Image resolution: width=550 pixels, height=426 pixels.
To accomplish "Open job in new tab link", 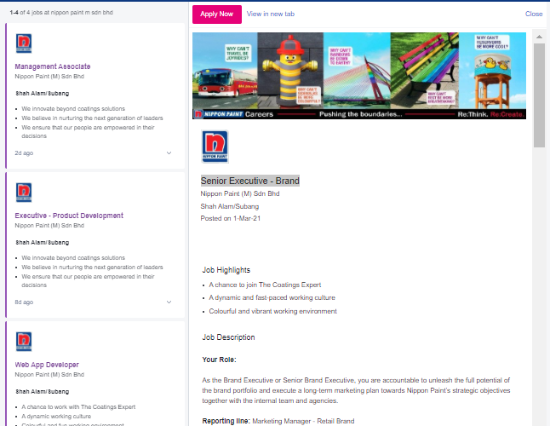I will pos(271,14).
